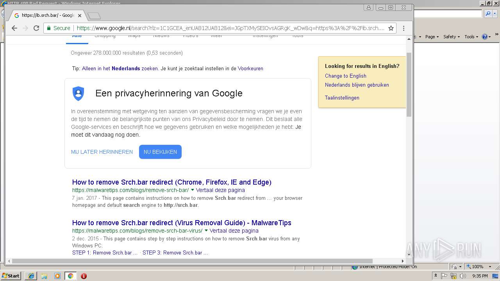Open the IE Safety menu
The height and width of the screenshot is (281, 500).
point(451,37)
